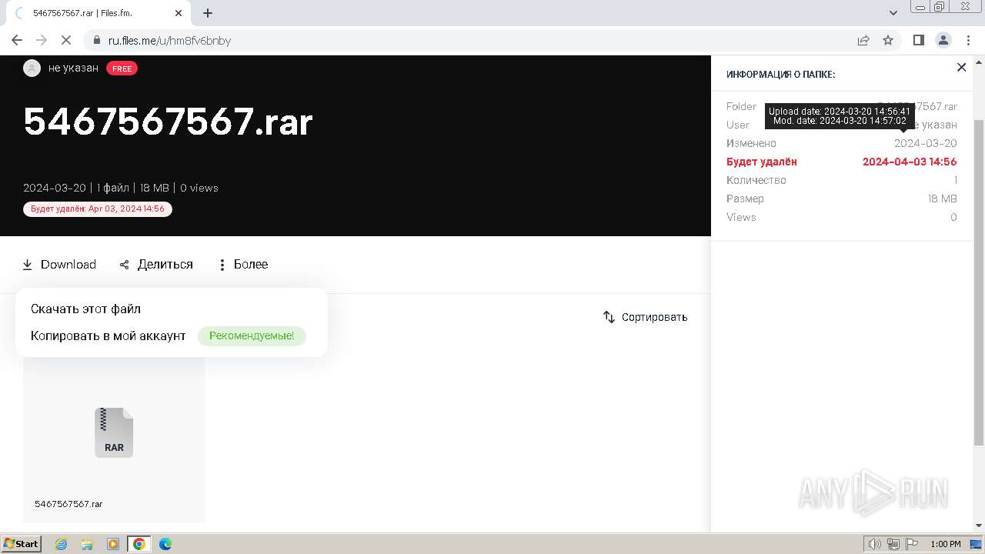This screenshot has height=554, width=985.
Task: Click the large 5467567567.rar title
Action: (x=168, y=122)
